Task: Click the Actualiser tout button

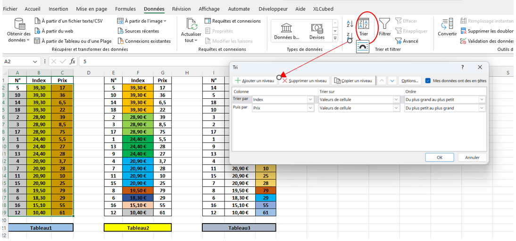Action: [191, 31]
